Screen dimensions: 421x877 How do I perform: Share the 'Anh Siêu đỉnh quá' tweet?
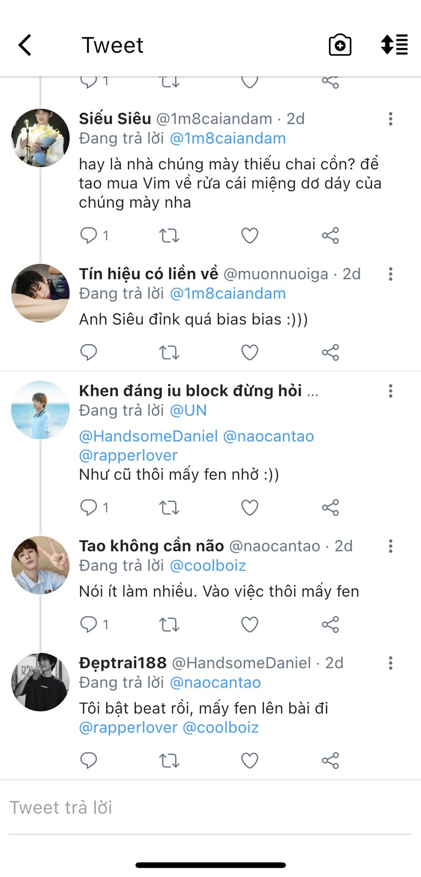tap(330, 352)
